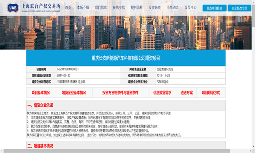Jump to 增资企业基本情况 section tab
Viewport: 255px width, 153px height.
74,92
